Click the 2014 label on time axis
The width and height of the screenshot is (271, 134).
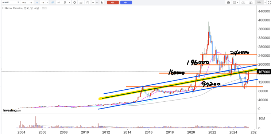tap(127, 132)
